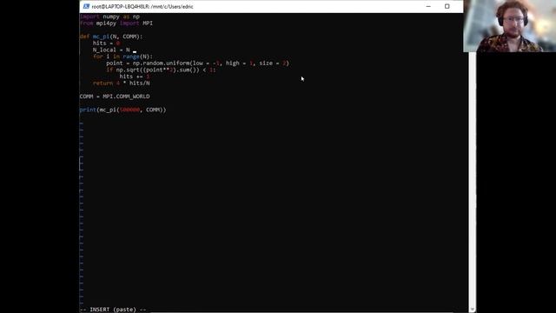Click the 'N_local = N' line
The height and width of the screenshot is (313, 556).
tap(111, 50)
